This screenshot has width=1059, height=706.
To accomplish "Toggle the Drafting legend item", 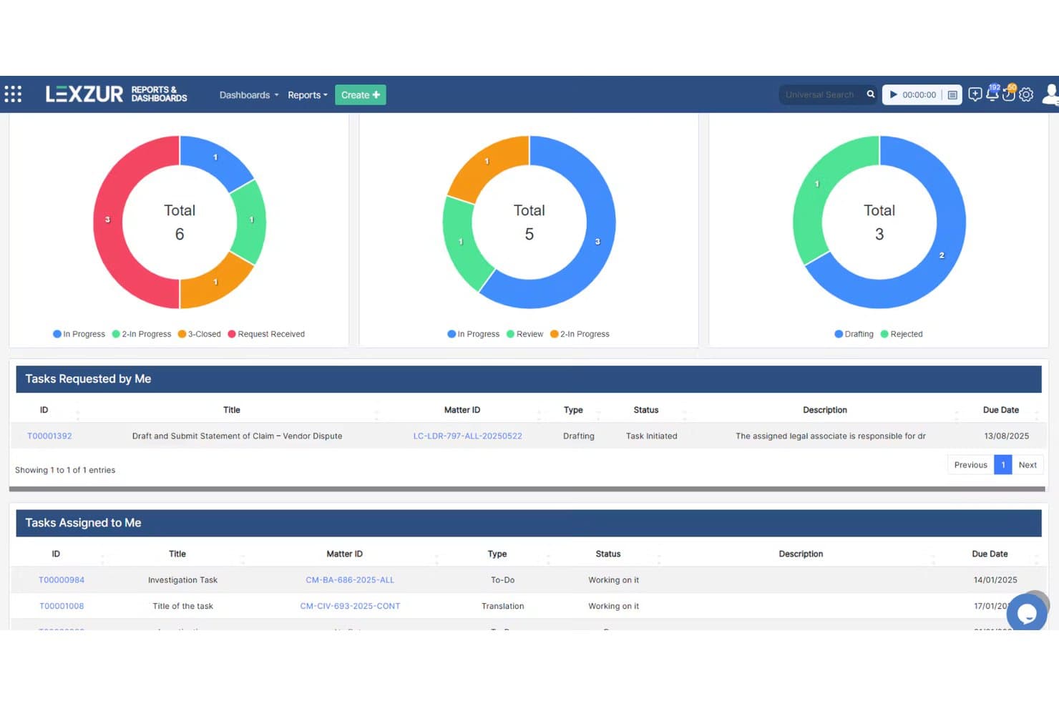I will 854,334.
